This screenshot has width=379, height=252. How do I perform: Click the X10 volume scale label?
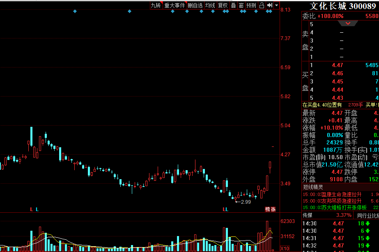[285, 248]
